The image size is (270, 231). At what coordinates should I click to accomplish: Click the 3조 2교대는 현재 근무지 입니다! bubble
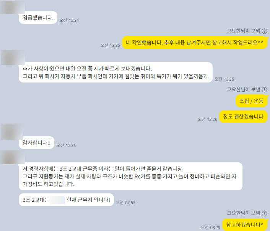click(66, 200)
